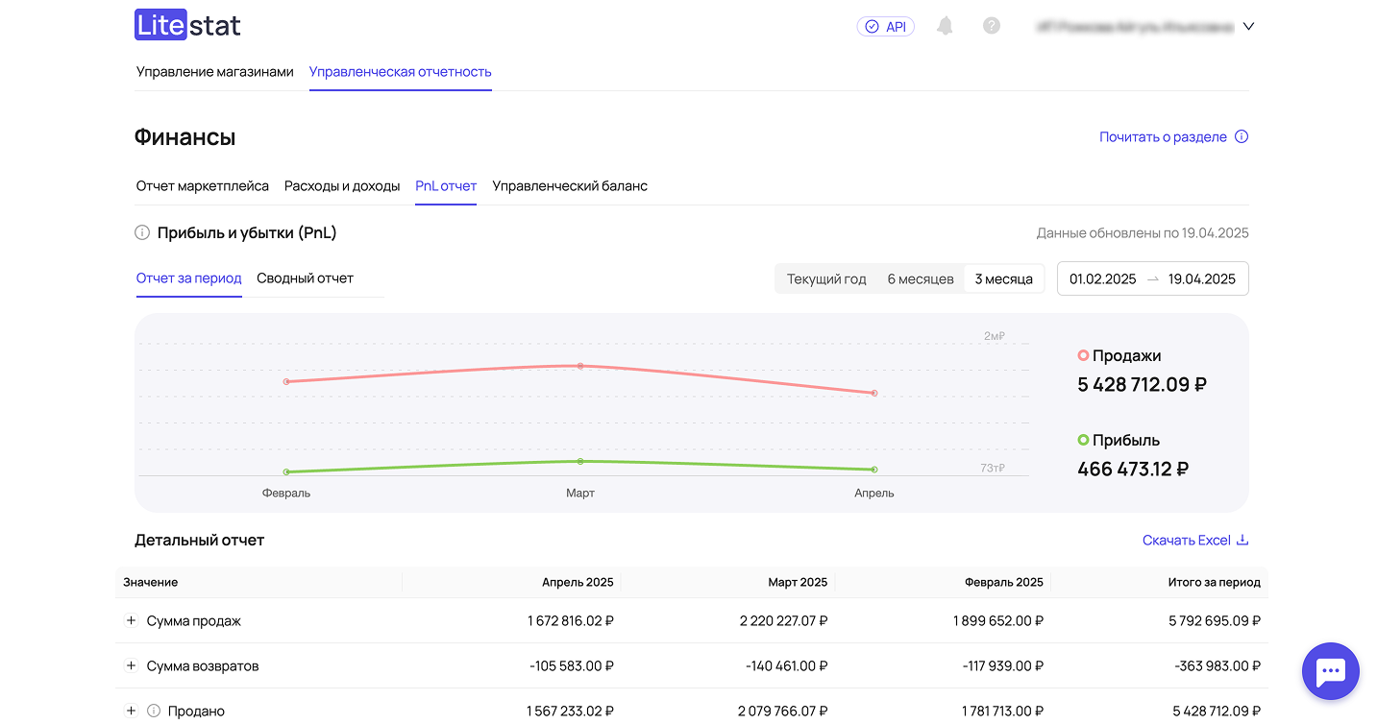This screenshot has width=1377, height=724.
Task: Select the Текущий год period
Action: tap(826, 279)
